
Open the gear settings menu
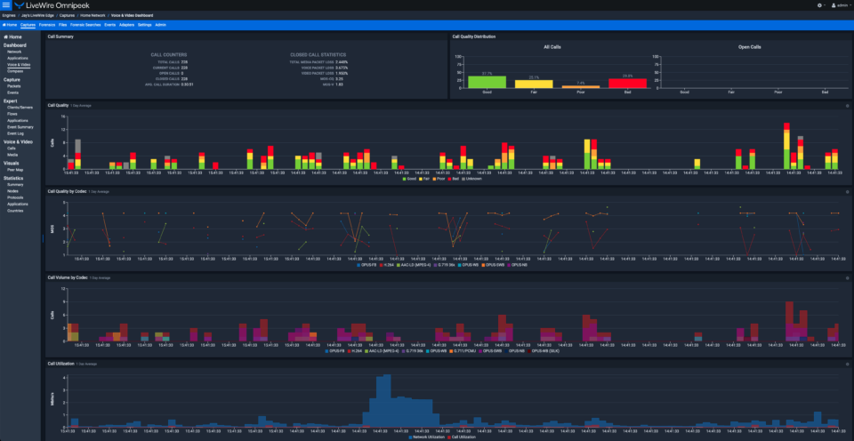[x=820, y=5]
